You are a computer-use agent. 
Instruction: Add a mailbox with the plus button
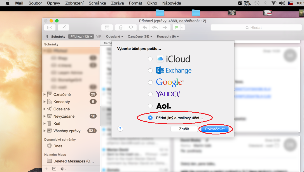(x=46, y=169)
